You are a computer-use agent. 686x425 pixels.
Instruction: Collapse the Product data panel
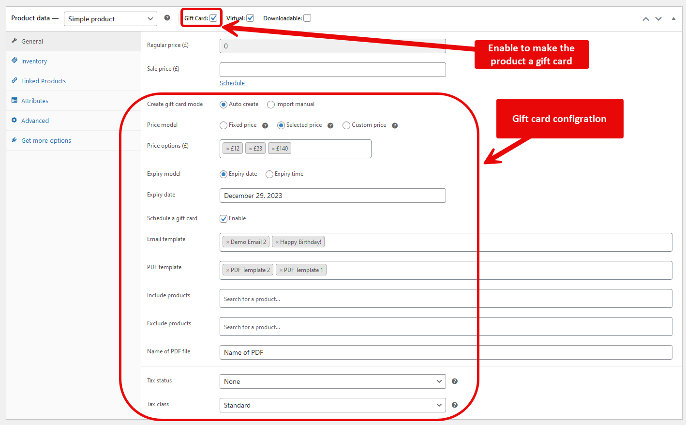673,19
